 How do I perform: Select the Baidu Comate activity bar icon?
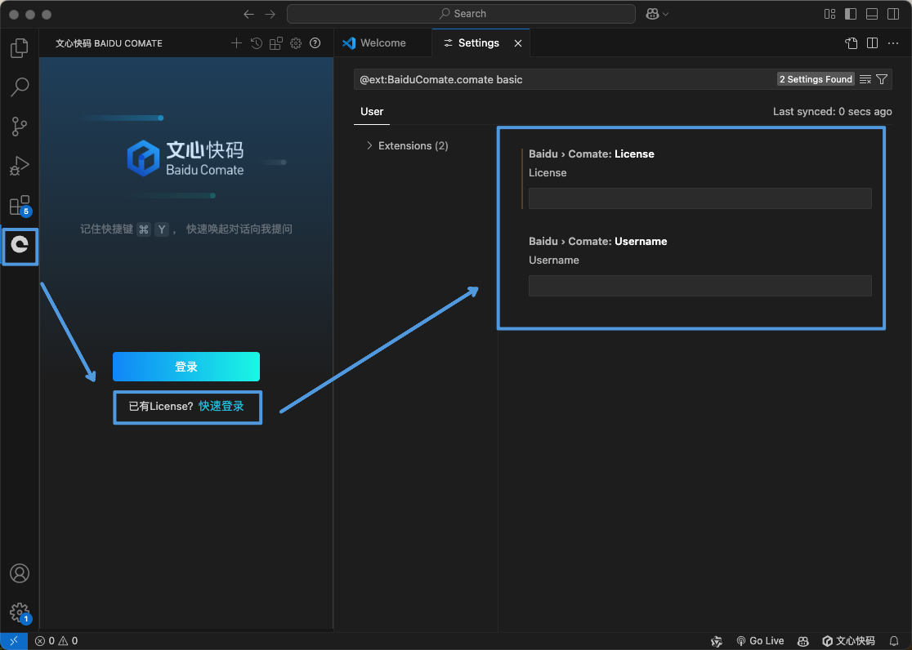(20, 245)
